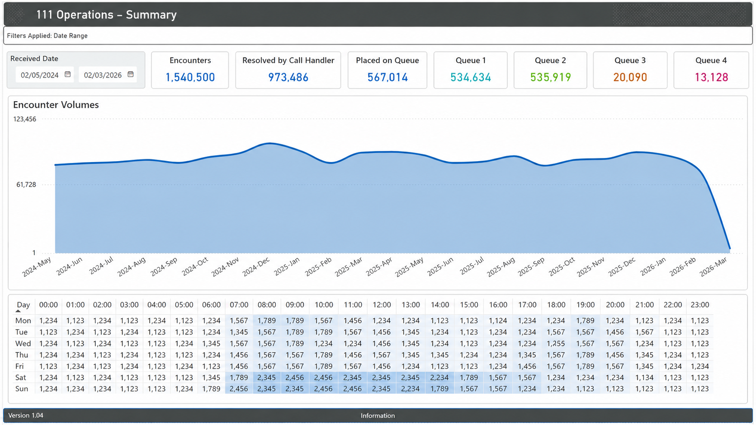Image resolution: width=756 pixels, height=425 pixels.
Task: Click the Encounters value 1,540,500
Action: pyautogui.click(x=190, y=78)
